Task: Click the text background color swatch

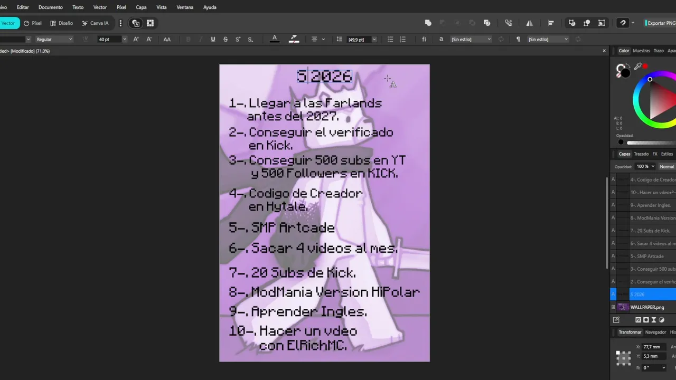Action: click(294, 39)
